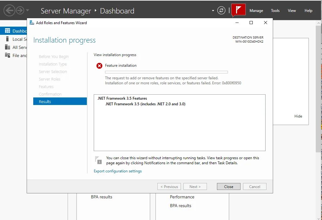Select the Features step in wizard
The width and height of the screenshot is (322, 220).
pos(46,86)
